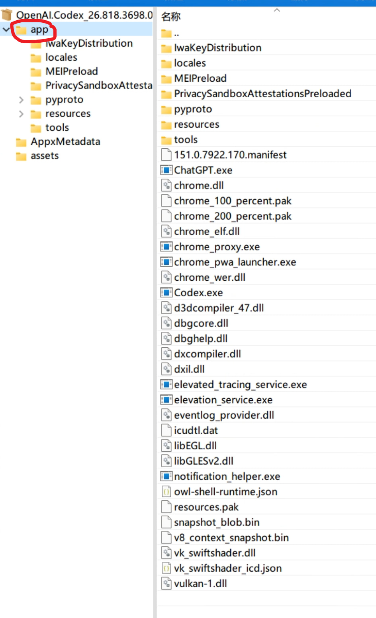Open the AppxMetadata tree folder
Image resolution: width=376 pixels, height=618 pixels.
[65, 142]
